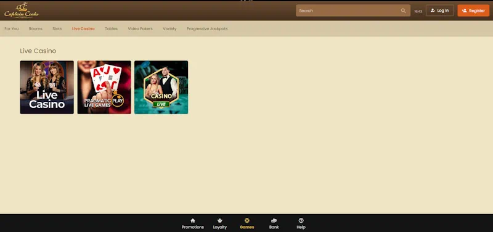Open the Live Casino game thumbnail

(x=47, y=87)
